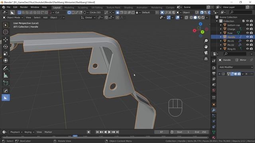This screenshot has height=143, width=255.
Task: Expand the Handle tree item
Action: click(x=221, y=37)
